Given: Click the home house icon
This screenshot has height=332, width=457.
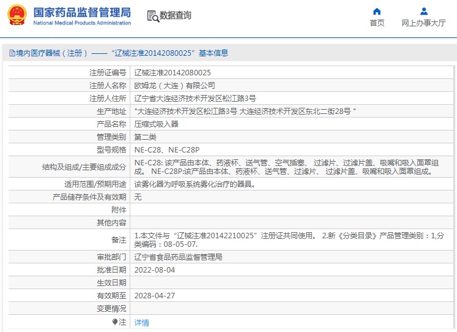Looking at the screenshot, I should tap(377, 12).
